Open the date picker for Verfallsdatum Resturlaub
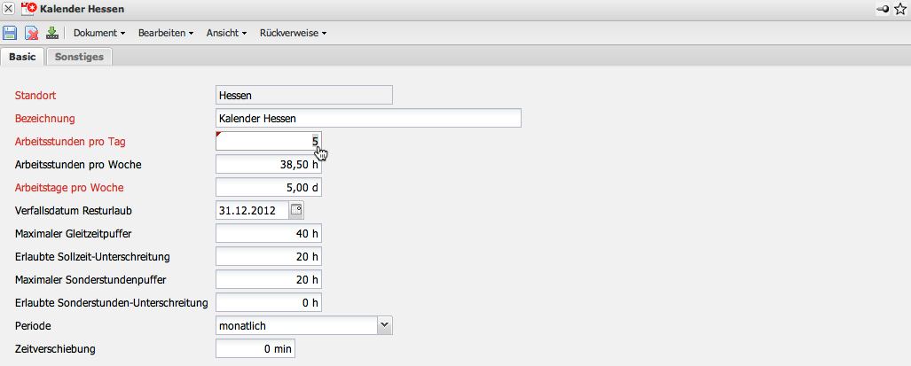 pos(296,210)
